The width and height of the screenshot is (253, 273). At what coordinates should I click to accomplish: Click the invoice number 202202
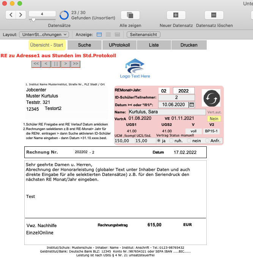point(81,152)
